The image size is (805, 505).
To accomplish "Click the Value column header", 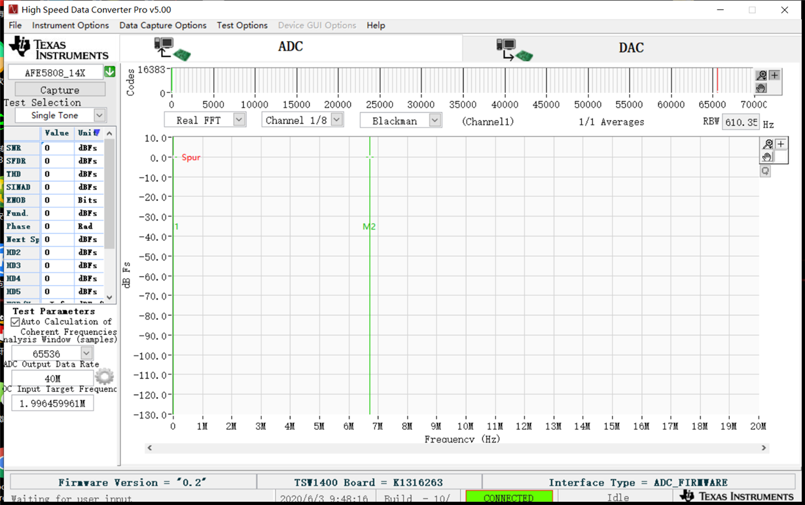I will [x=57, y=133].
